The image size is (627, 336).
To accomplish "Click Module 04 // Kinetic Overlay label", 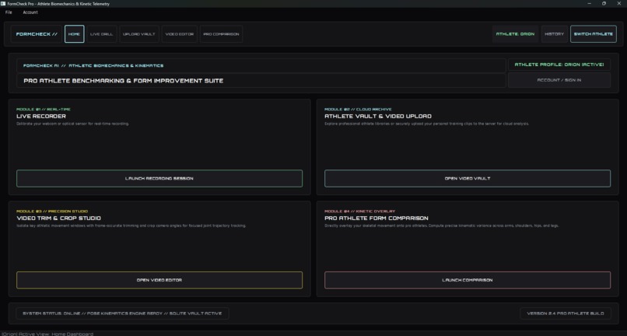I will click(x=359, y=212).
